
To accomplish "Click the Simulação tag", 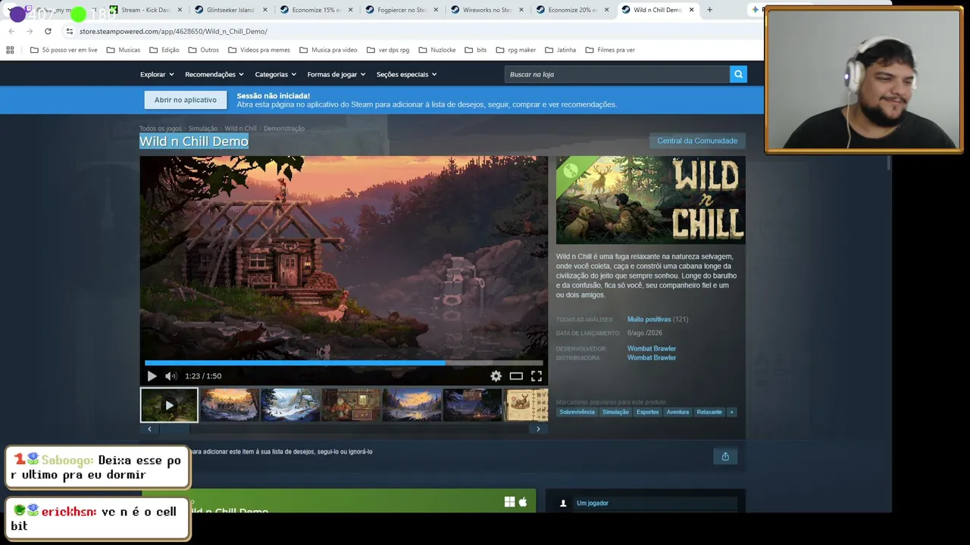I will pos(615,412).
